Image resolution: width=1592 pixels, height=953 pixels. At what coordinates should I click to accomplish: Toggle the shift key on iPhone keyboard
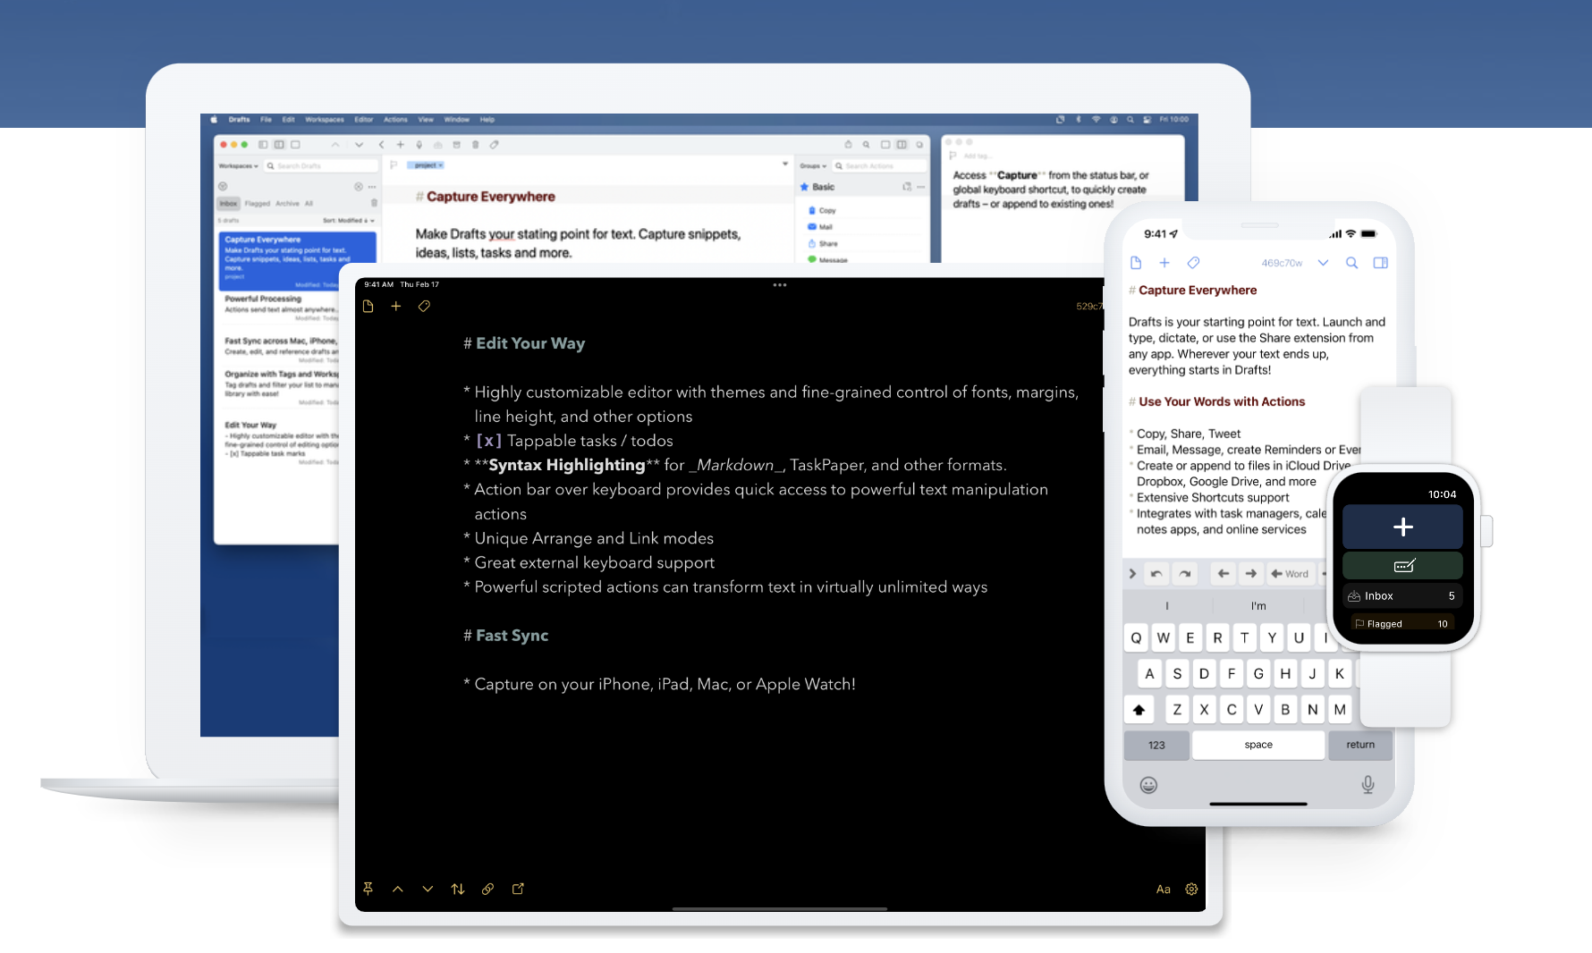coord(1139,710)
